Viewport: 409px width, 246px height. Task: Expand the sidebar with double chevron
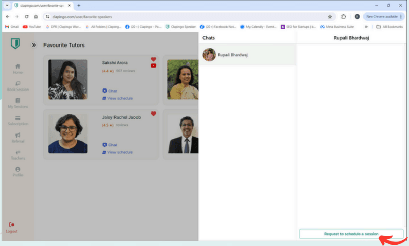[34, 45]
